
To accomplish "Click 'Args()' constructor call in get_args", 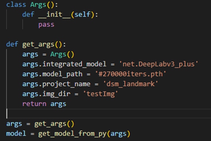I will tap(62, 54).
